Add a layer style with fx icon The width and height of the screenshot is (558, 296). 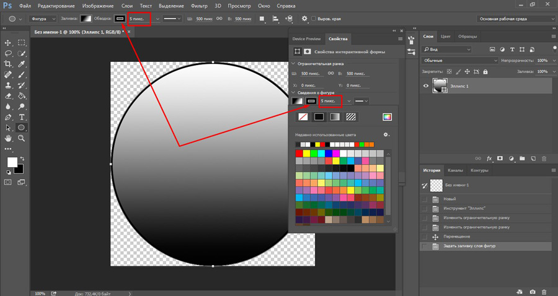[488, 159]
